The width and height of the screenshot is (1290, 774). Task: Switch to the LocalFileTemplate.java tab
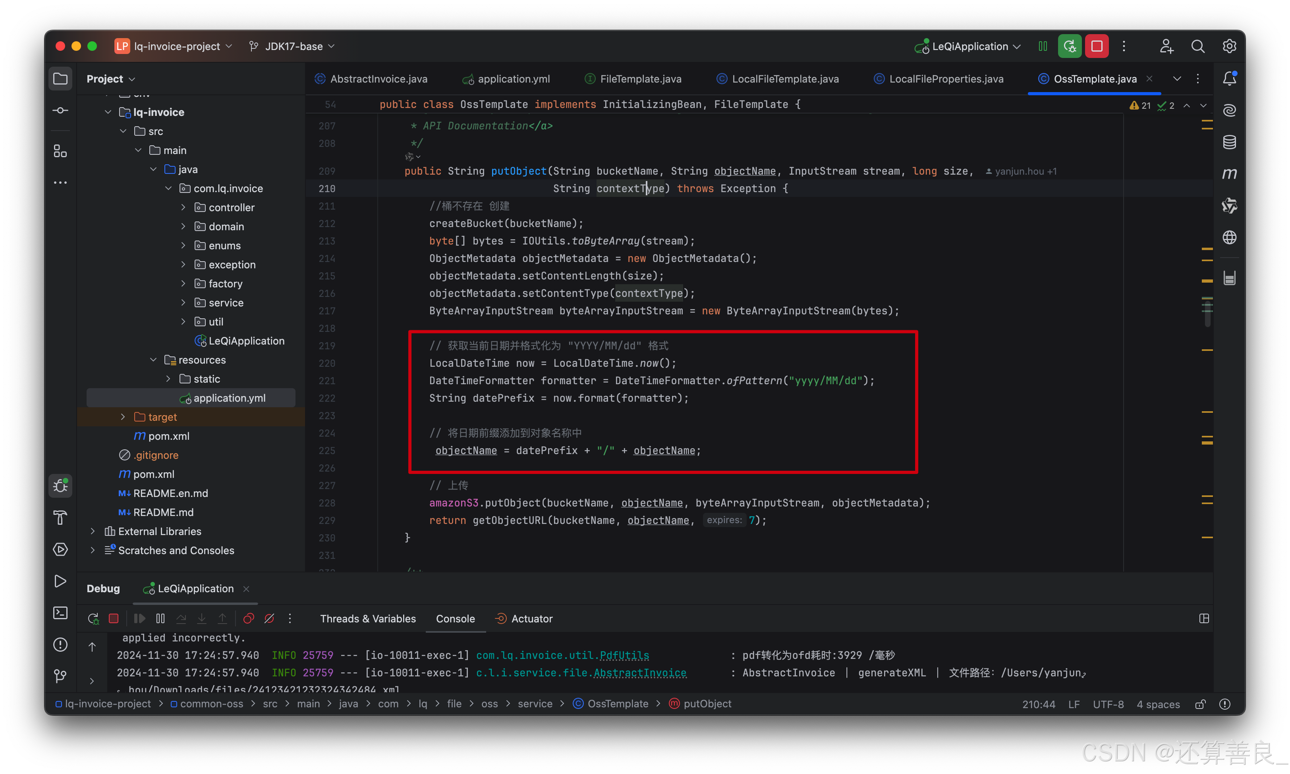(784, 79)
